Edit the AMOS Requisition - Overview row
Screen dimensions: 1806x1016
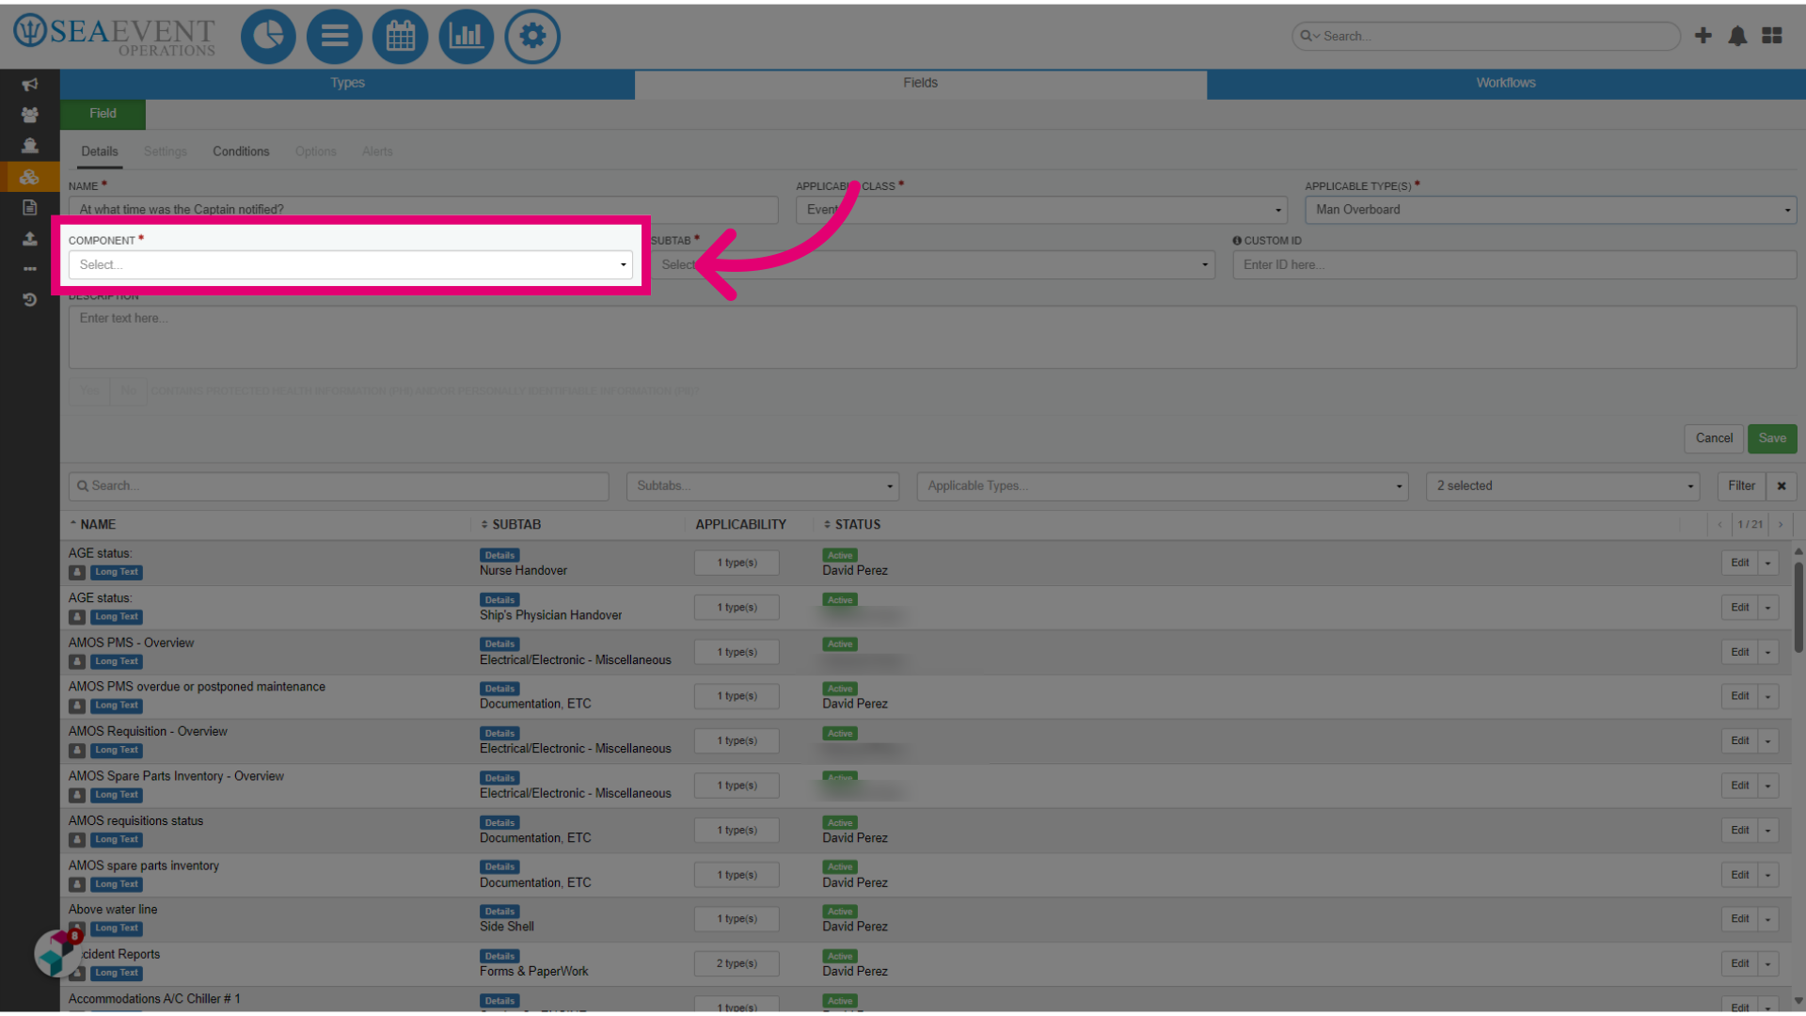pos(1740,741)
